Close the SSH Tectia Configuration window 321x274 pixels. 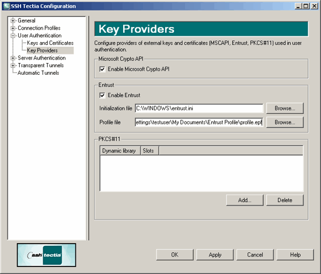point(314,6)
